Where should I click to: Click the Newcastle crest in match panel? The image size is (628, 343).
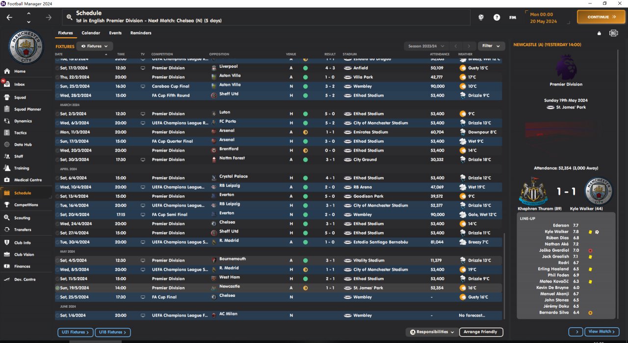tap(533, 191)
